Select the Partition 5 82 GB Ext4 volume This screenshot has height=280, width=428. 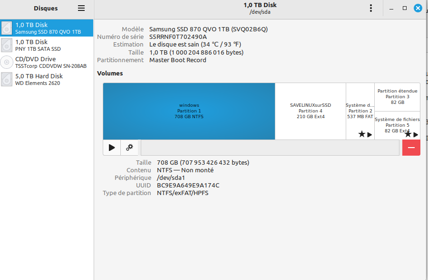(x=398, y=125)
